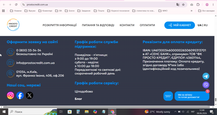Open the 27°C Mostly sunny weather widget

157,112
